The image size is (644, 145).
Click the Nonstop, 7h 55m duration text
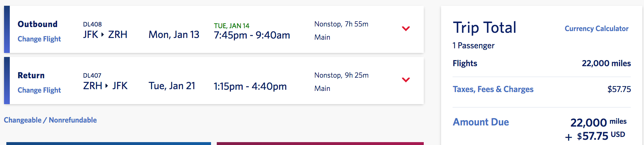341,24
